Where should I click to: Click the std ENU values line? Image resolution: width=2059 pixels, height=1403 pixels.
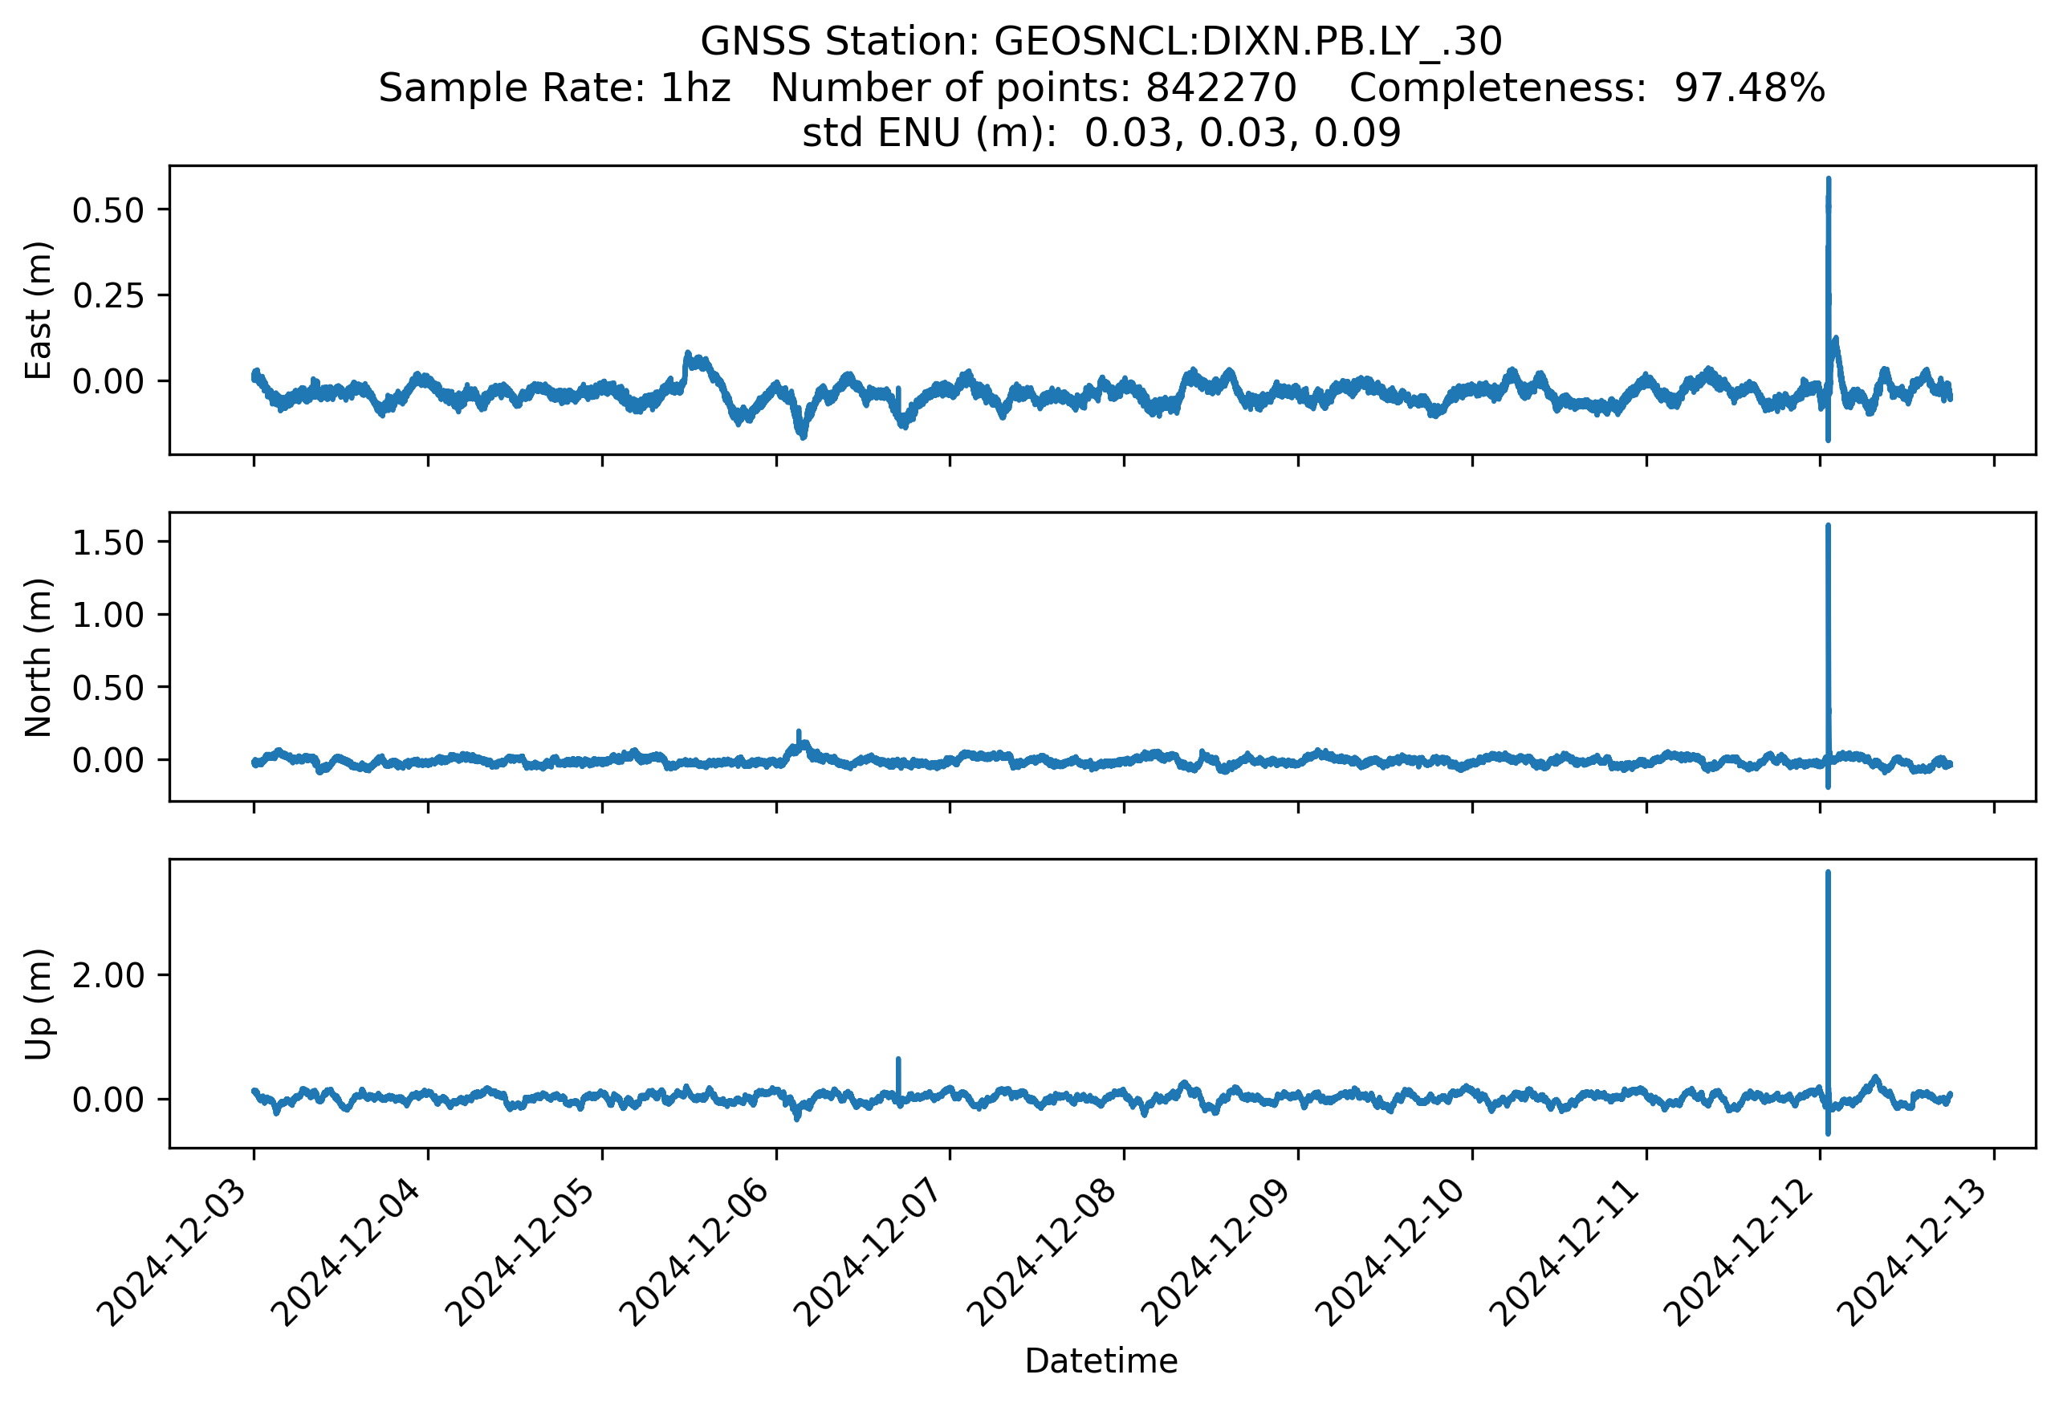pos(1101,133)
